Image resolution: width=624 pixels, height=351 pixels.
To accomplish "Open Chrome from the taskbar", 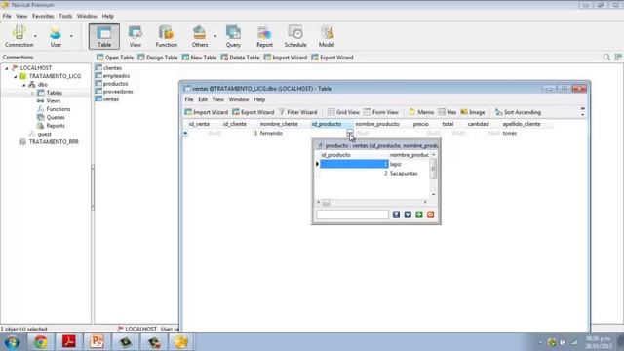I will click(x=40, y=342).
